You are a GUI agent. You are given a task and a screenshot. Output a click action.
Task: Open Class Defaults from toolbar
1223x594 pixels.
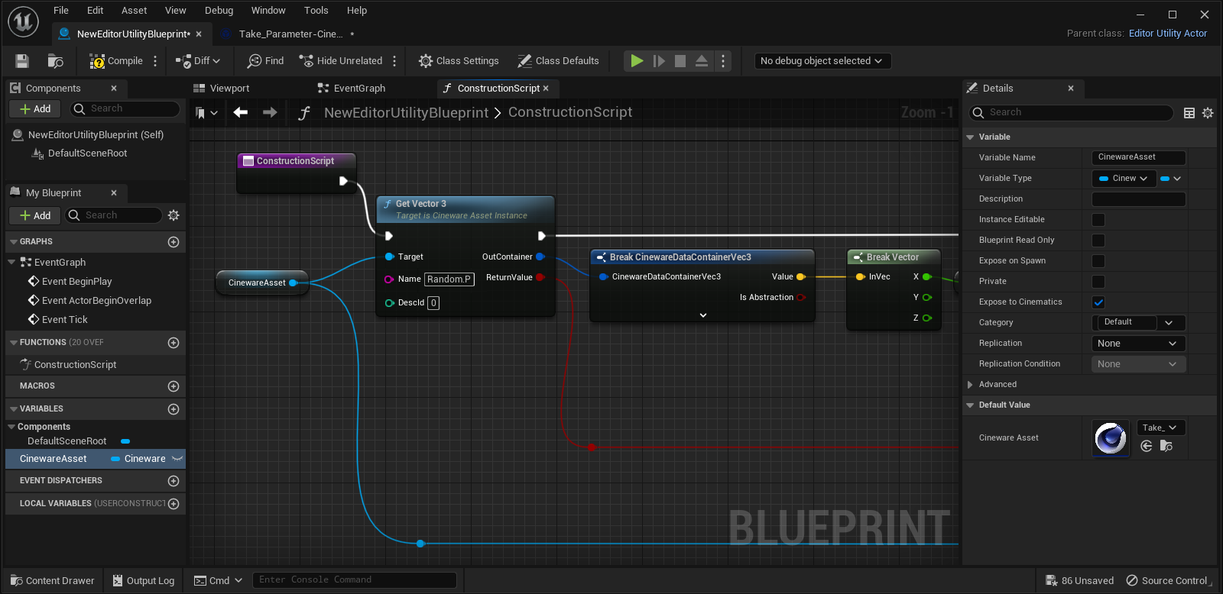pos(558,61)
